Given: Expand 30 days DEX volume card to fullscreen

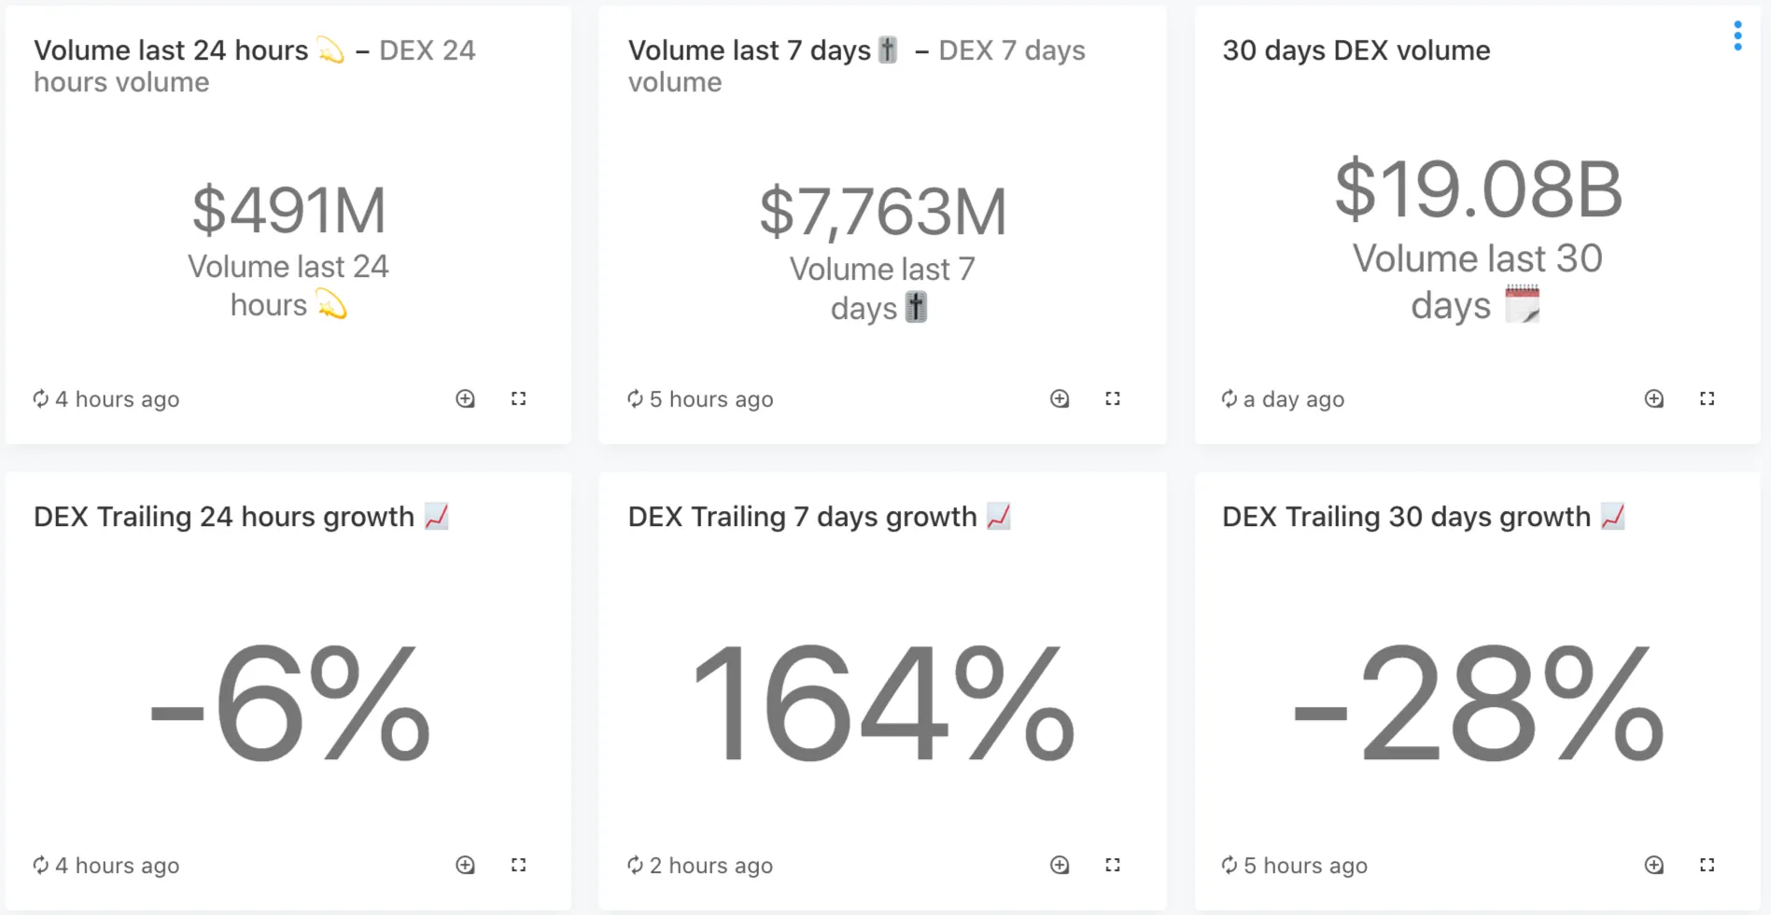Looking at the screenshot, I should [x=1708, y=399].
